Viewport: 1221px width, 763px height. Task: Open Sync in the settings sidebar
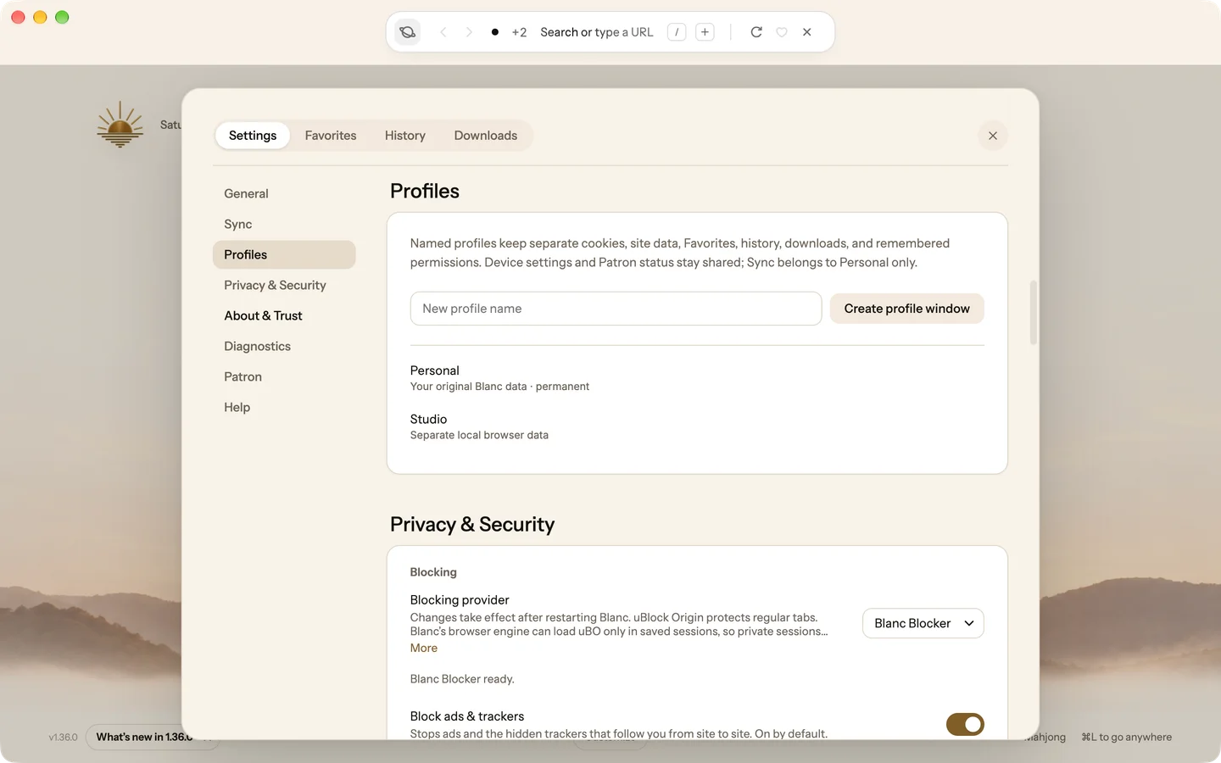[x=284, y=224]
